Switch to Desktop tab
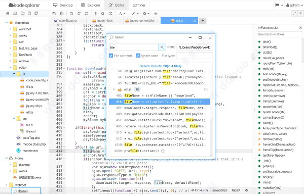The image size is (304, 194). pos(63,5)
